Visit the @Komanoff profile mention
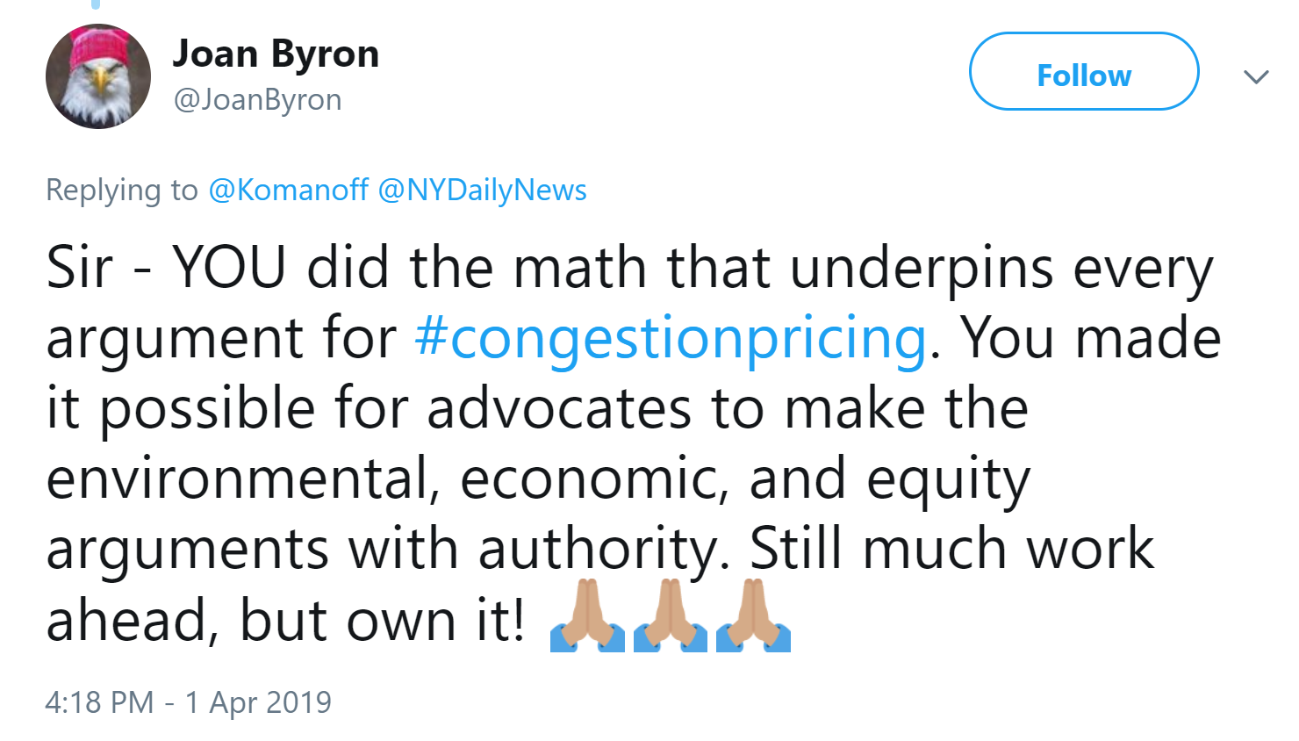The image size is (1299, 741). [x=288, y=190]
